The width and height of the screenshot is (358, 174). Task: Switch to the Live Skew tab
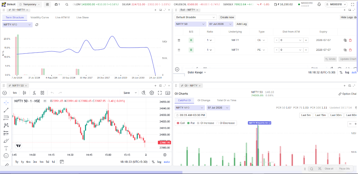83,18
